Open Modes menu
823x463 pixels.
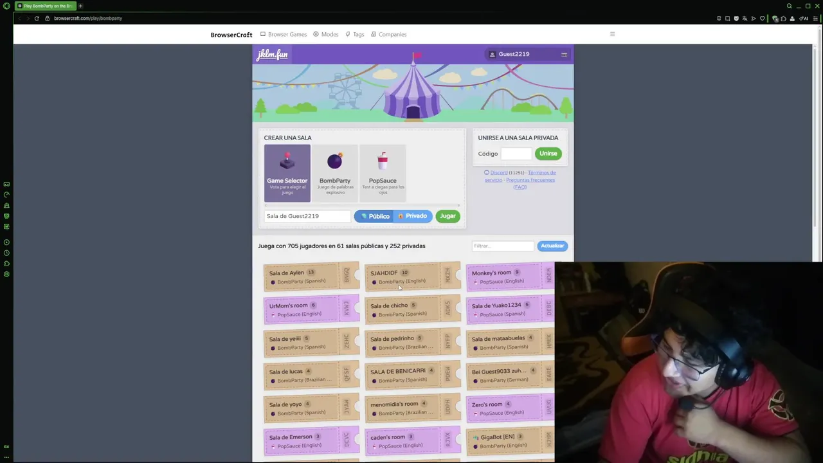[x=326, y=34]
